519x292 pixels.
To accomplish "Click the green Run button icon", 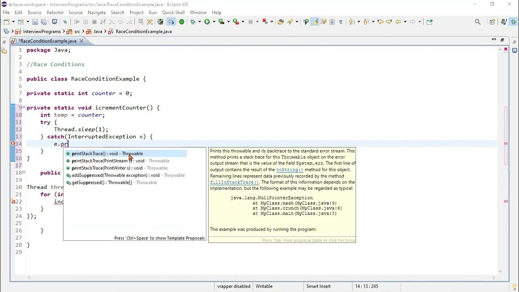I will 207,22.
